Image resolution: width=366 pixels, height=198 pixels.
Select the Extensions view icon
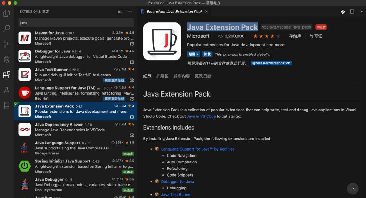6,75
